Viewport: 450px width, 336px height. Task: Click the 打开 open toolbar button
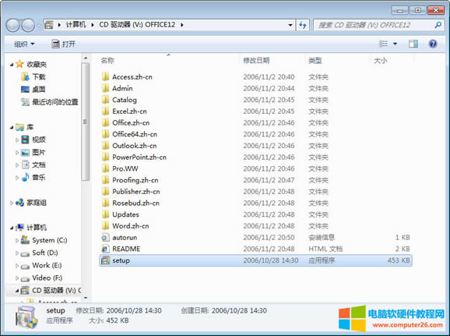point(63,44)
